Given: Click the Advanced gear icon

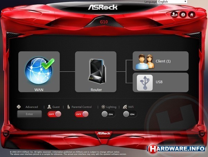Looking at the screenshot, I should (x=19, y=107).
